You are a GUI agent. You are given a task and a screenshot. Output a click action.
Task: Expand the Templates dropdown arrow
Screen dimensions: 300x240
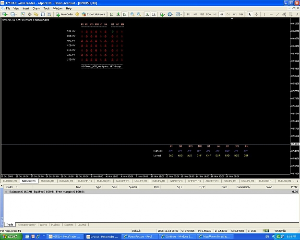[x=181, y=14]
